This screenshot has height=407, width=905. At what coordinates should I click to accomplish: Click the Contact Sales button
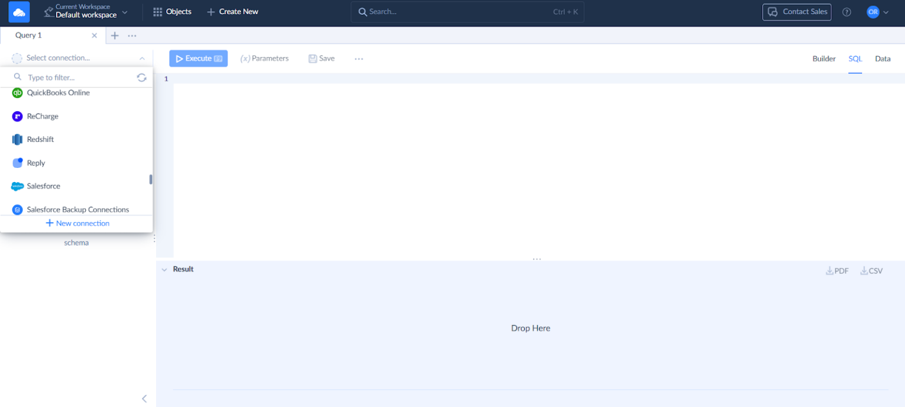click(x=797, y=11)
